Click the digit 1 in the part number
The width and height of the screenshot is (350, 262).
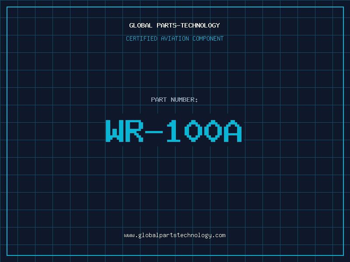[174, 131]
